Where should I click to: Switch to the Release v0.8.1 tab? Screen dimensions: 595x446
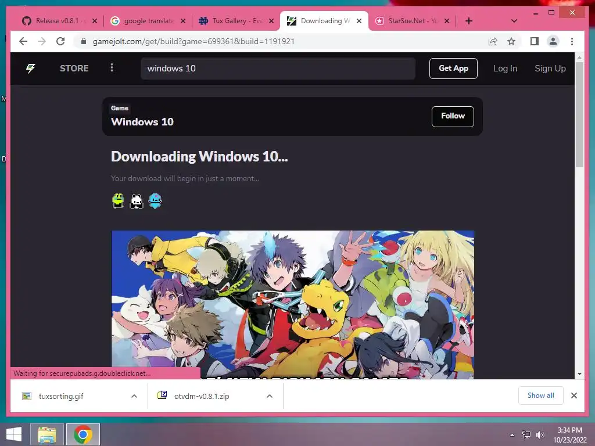point(58,21)
